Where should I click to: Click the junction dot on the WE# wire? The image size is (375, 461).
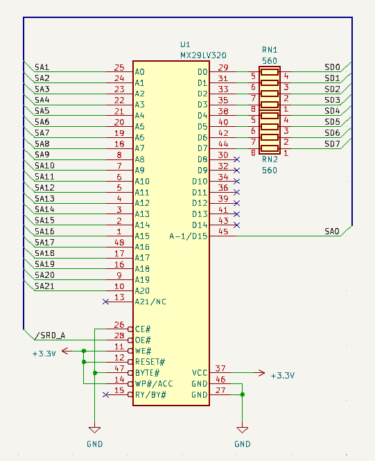84,351
